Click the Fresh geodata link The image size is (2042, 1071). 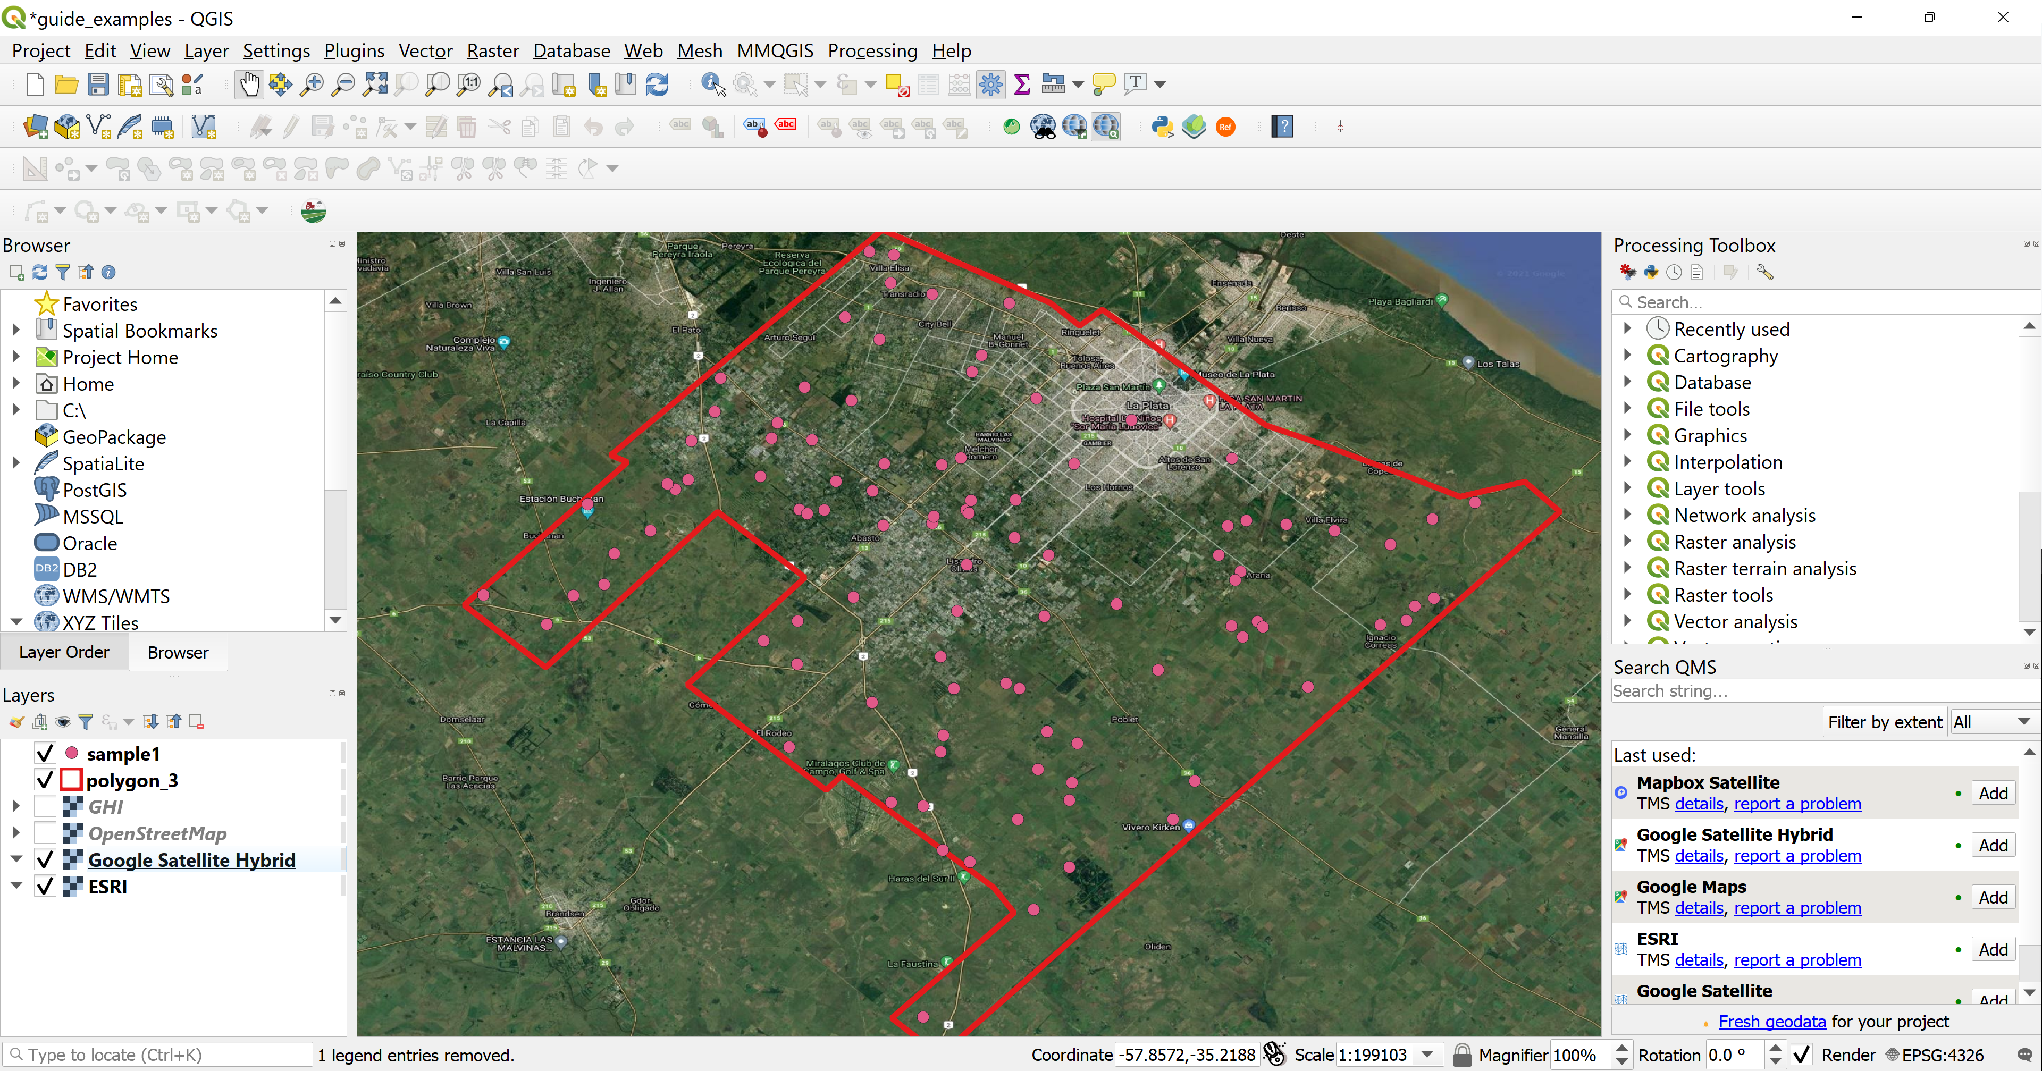(x=1772, y=1021)
